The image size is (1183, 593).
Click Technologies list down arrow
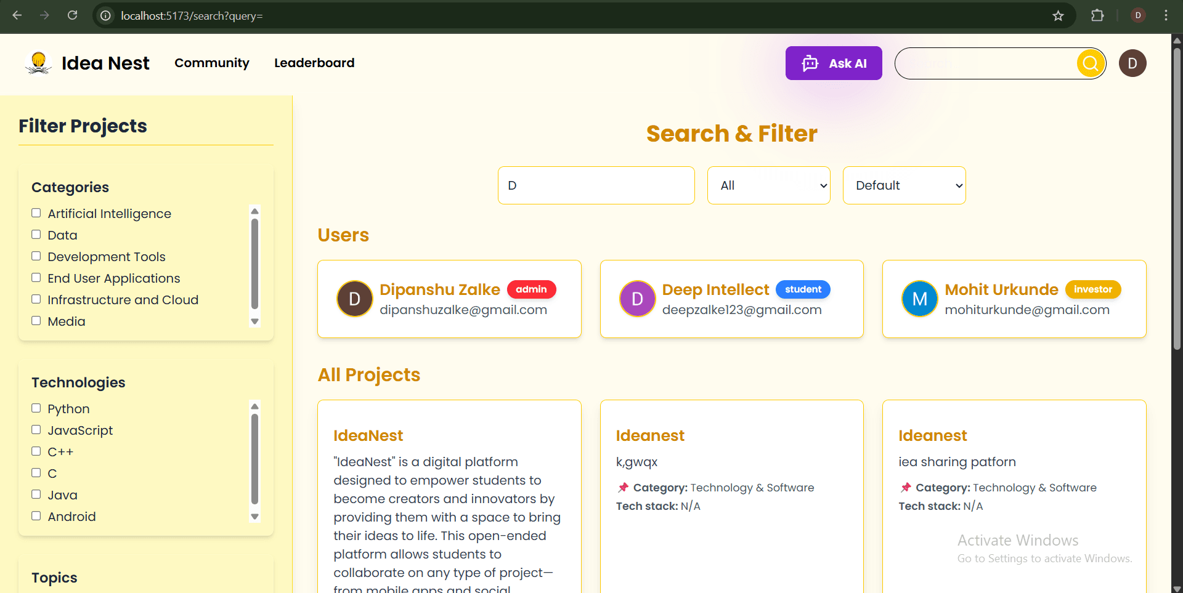coord(254,517)
